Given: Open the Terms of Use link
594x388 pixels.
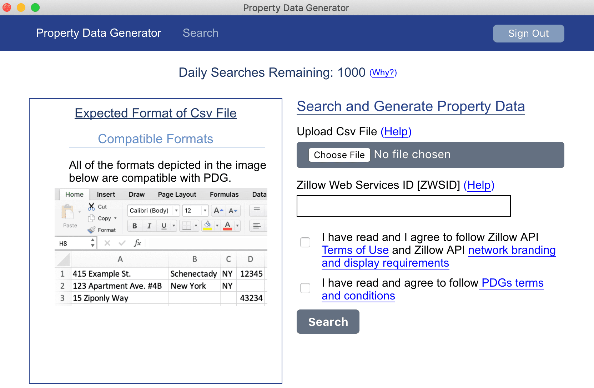Looking at the screenshot, I should (355, 250).
